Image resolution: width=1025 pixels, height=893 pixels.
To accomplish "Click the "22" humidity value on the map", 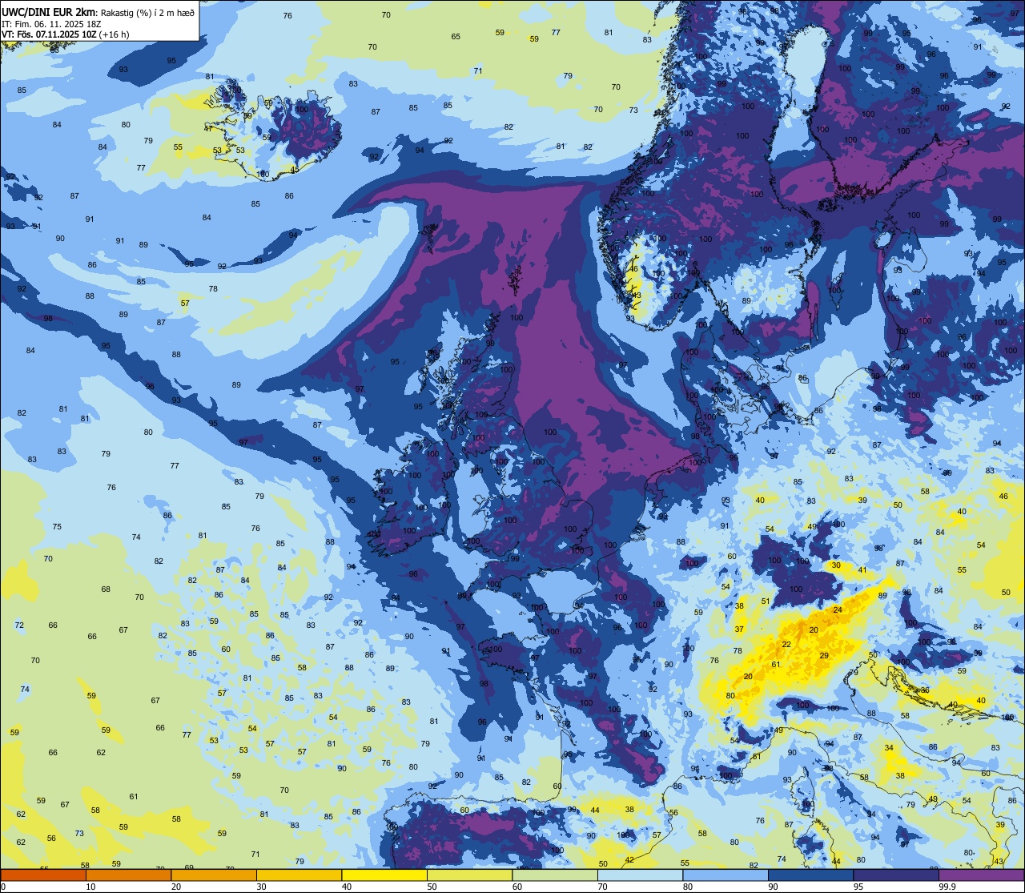I will point(786,645).
